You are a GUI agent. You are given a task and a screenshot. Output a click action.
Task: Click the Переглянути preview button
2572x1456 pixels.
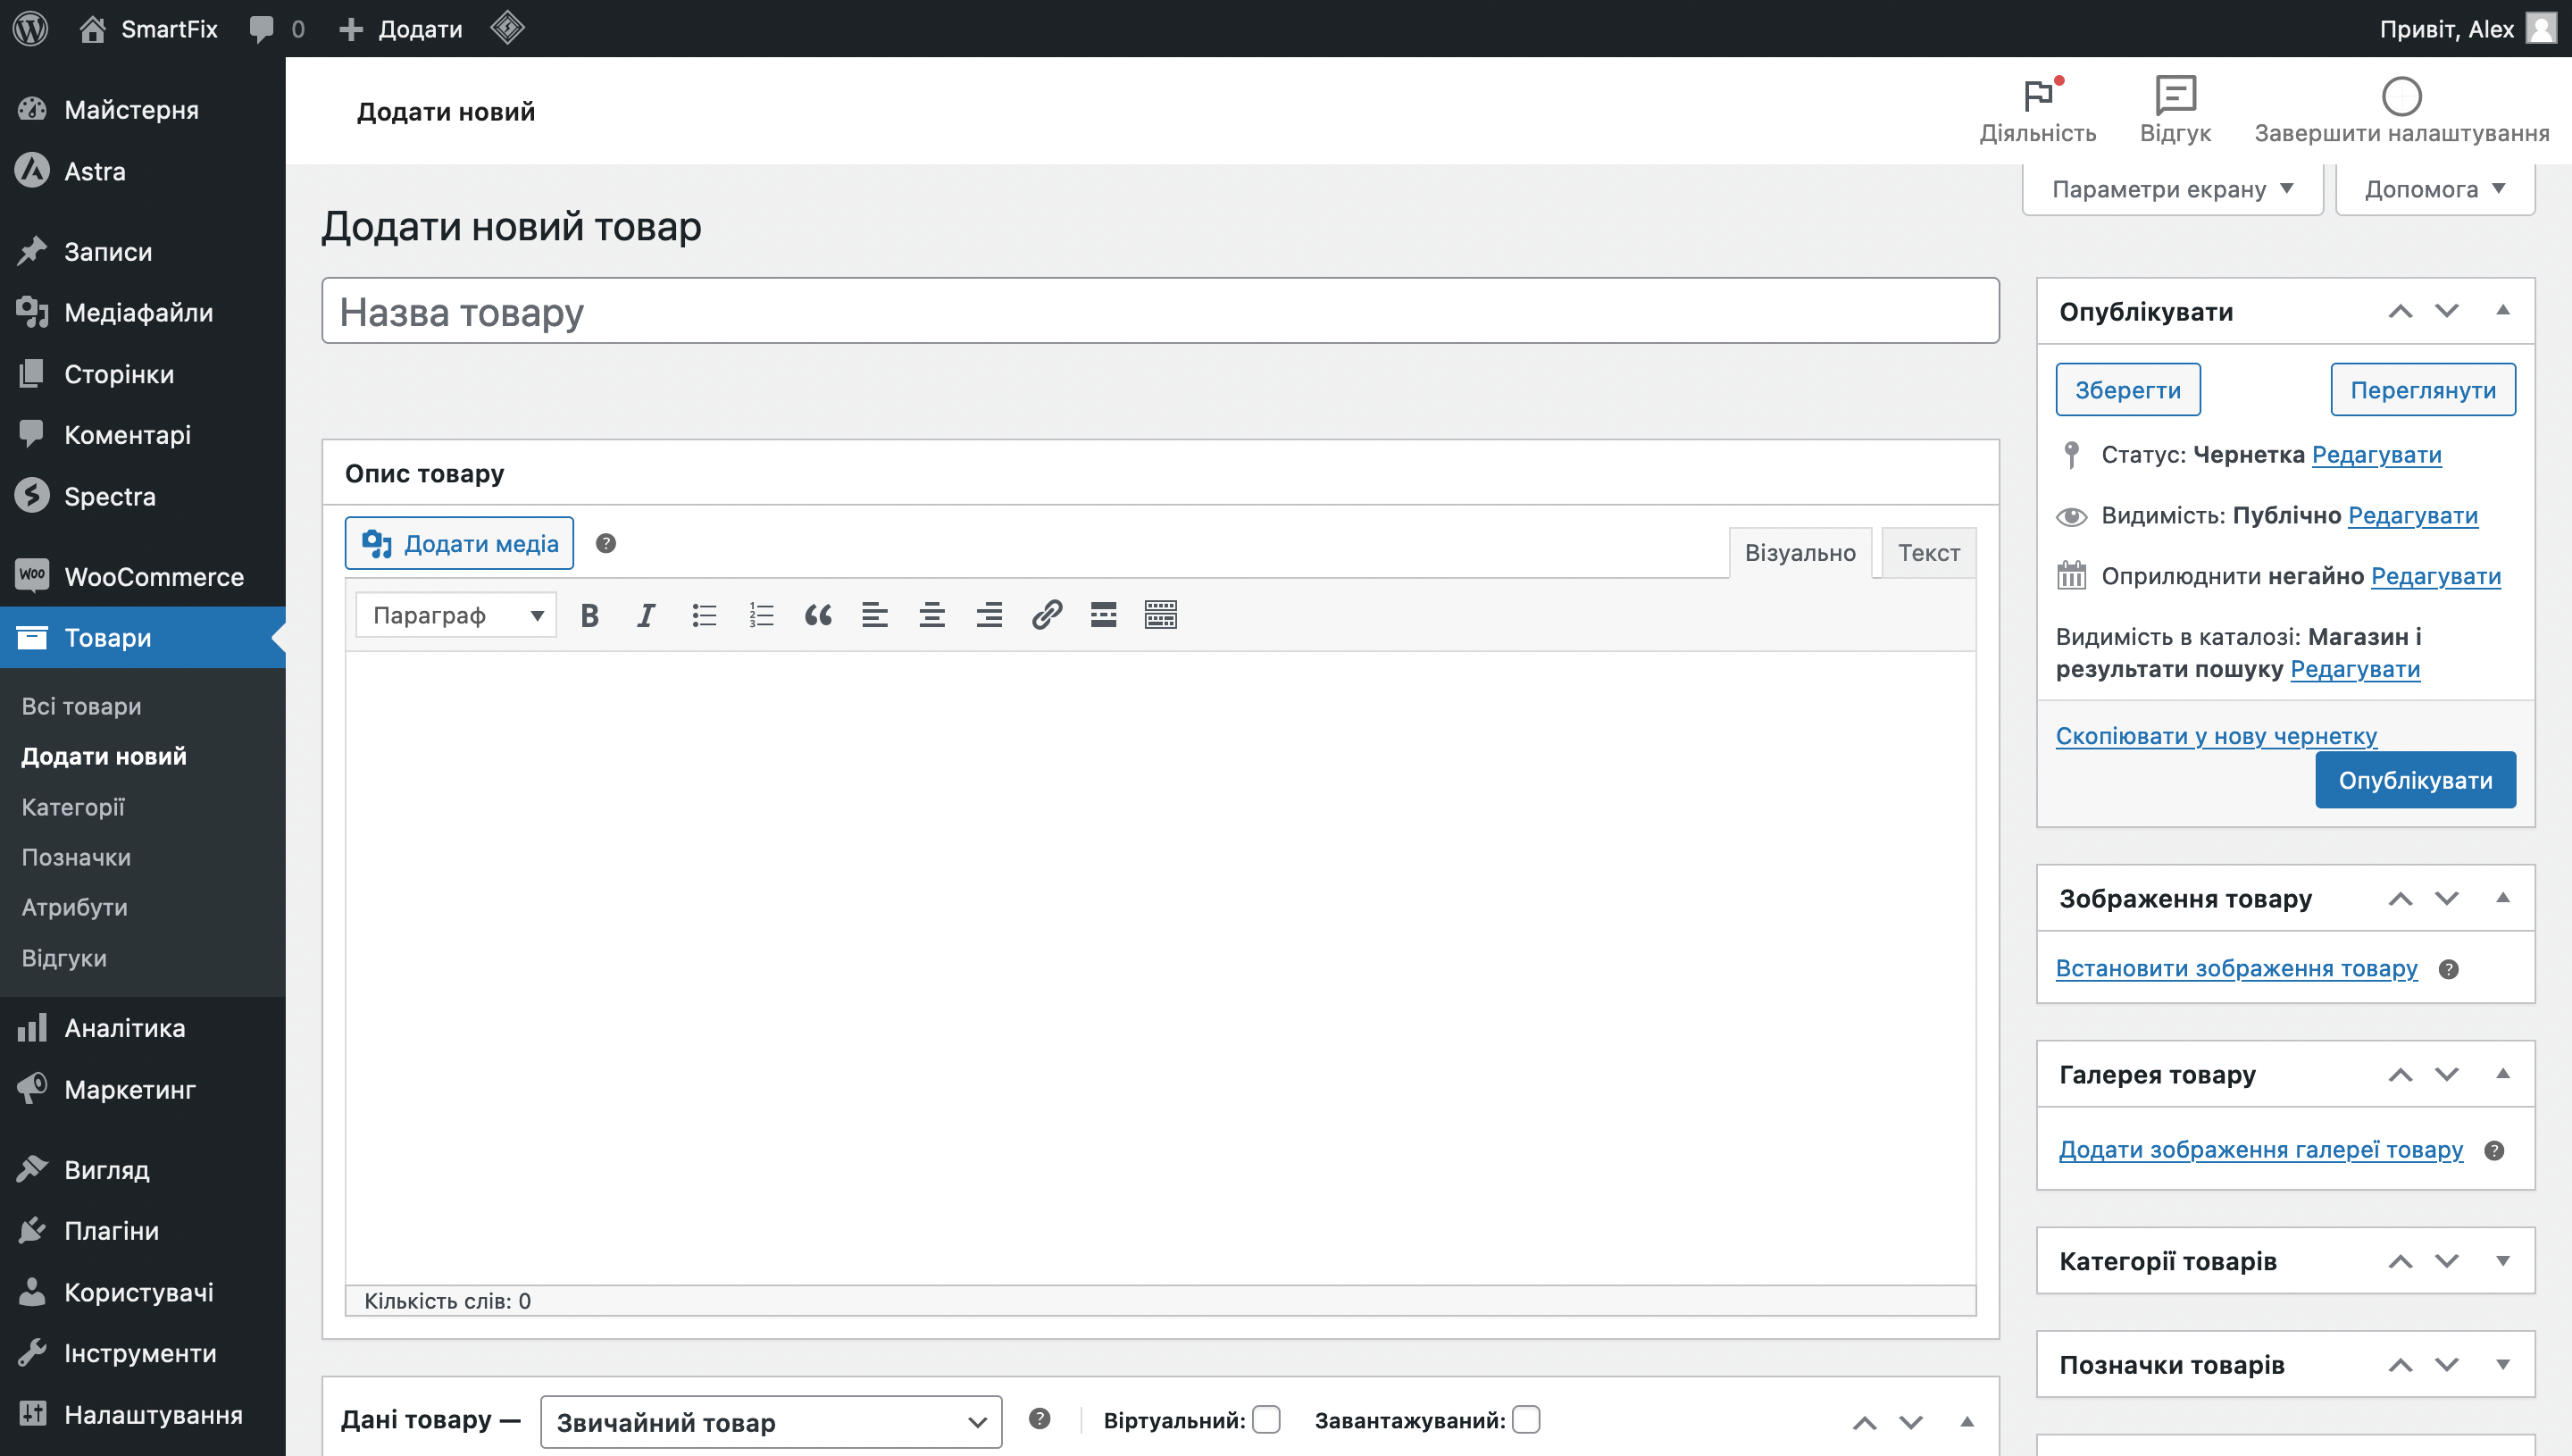tap(2422, 390)
